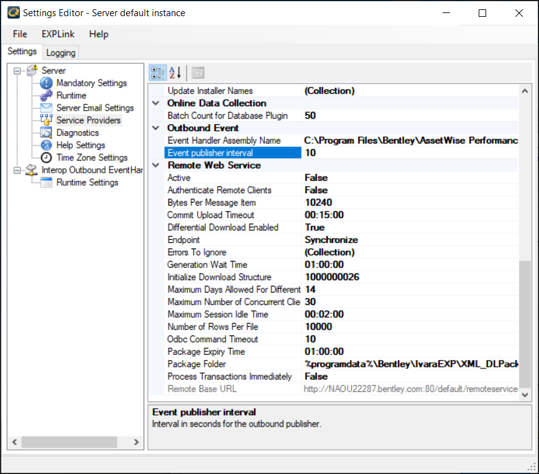Open Diagnostics in the tree
This screenshot has height=474, width=539.
(x=77, y=133)
